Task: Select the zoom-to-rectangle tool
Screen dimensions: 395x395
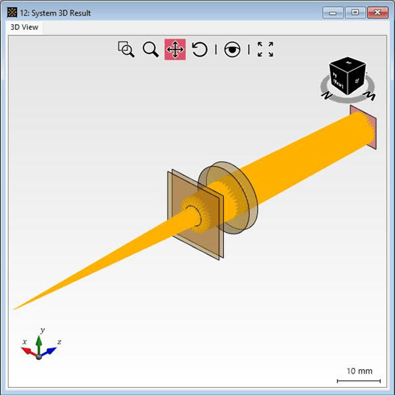Action: (x=126, y=49)
